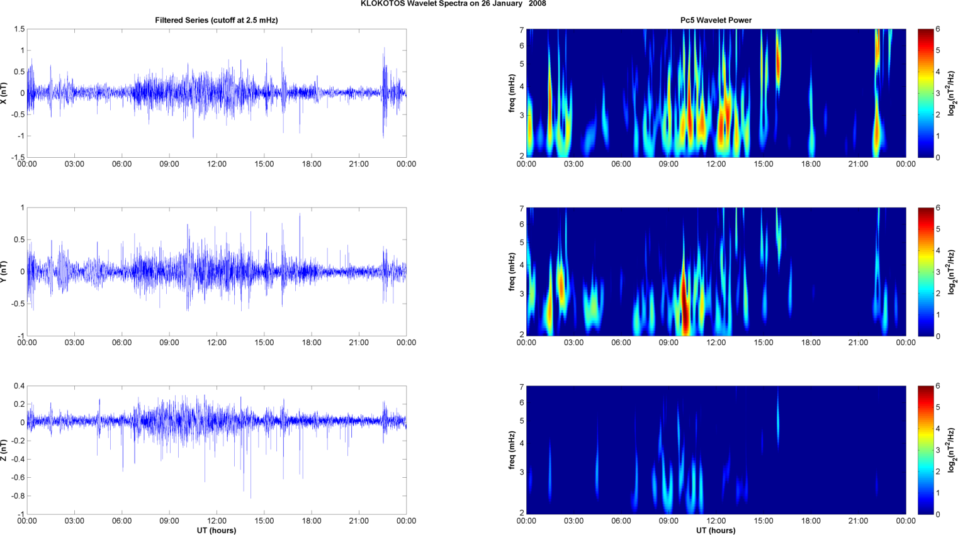The height and width of the screenshot is (535, 958).
Task: Click the log2(nT²/Hz) label of the Y colorbar
Action: point(953,272)
